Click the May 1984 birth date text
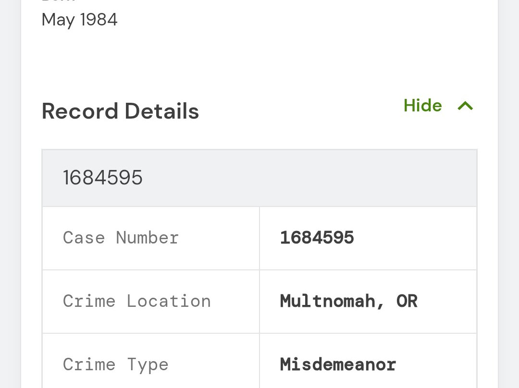 (x=80, y=20)
